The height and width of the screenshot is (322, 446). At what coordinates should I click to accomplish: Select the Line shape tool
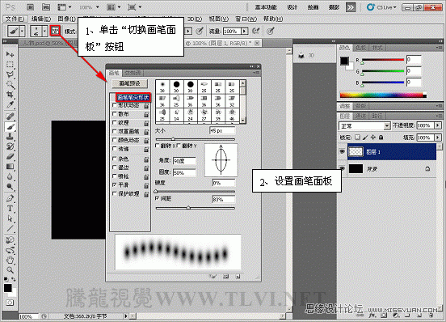pyautogui.click(x=10, y=228)
